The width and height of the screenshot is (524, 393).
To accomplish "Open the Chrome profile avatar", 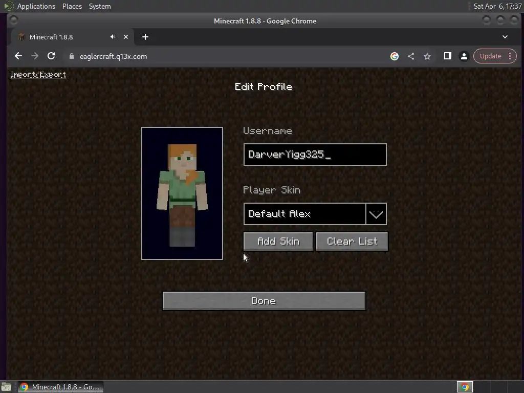I will coord(464,56).
